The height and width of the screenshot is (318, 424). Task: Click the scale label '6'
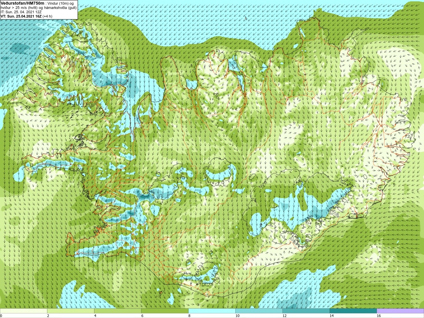click(x=142, y=316)
